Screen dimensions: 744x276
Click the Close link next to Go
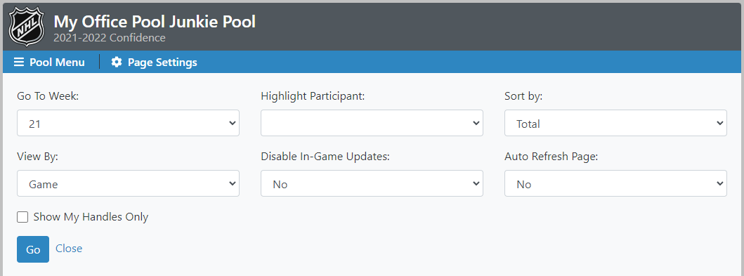(69, 249)
